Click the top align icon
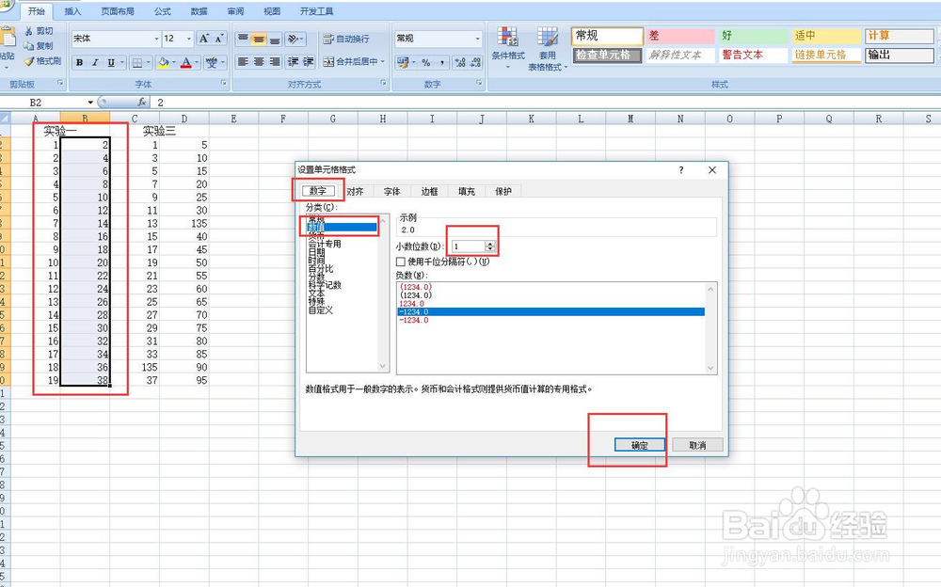The image size is (941, 587). (243, 39)
